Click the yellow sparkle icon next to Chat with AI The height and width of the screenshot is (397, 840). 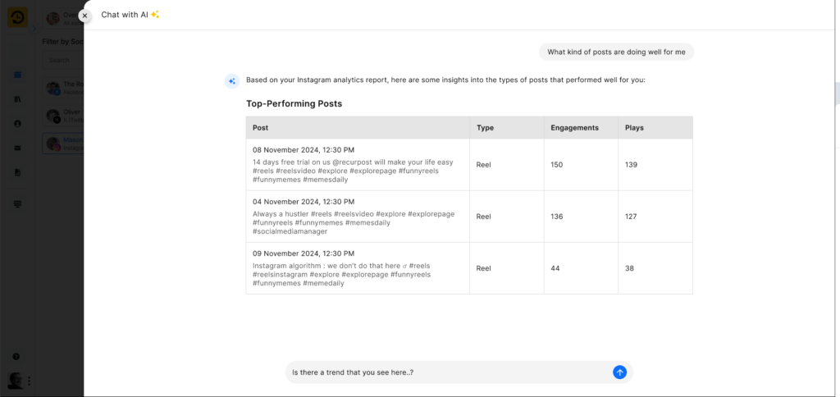coord(155,15)
